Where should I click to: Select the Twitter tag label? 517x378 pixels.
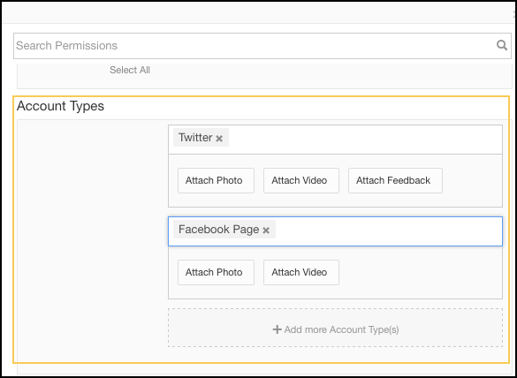click(x=195, y=138)
